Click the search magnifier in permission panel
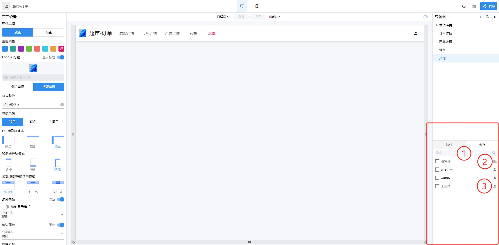The image size is (499, 245). (x=494, y=153)
